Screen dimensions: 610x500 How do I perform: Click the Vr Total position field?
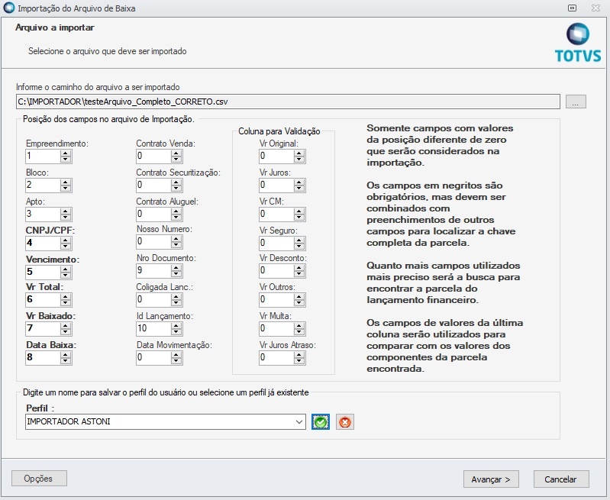pos(43,299)
